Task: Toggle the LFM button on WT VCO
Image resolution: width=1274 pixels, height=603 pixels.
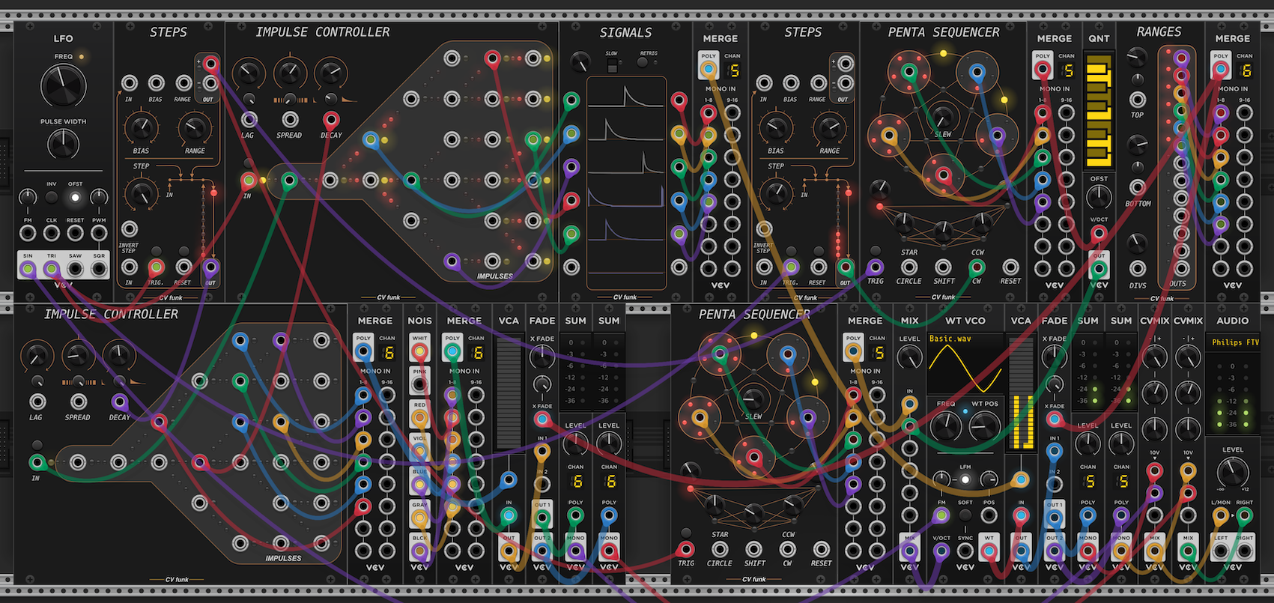Action: (965, 479)
